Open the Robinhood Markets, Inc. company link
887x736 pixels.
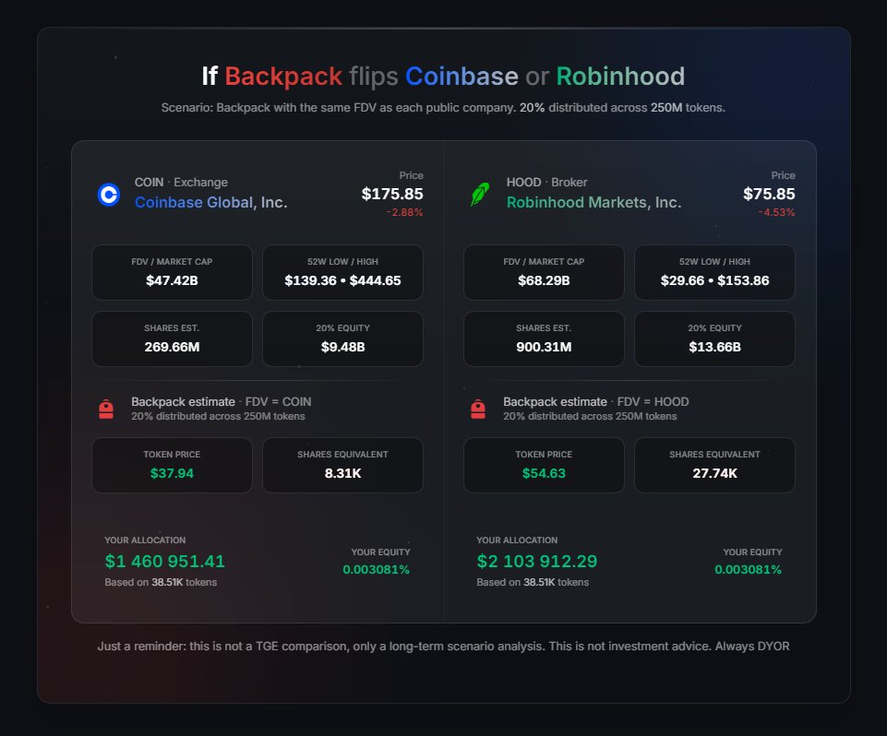pyautogui.click(x=593, y=202)
